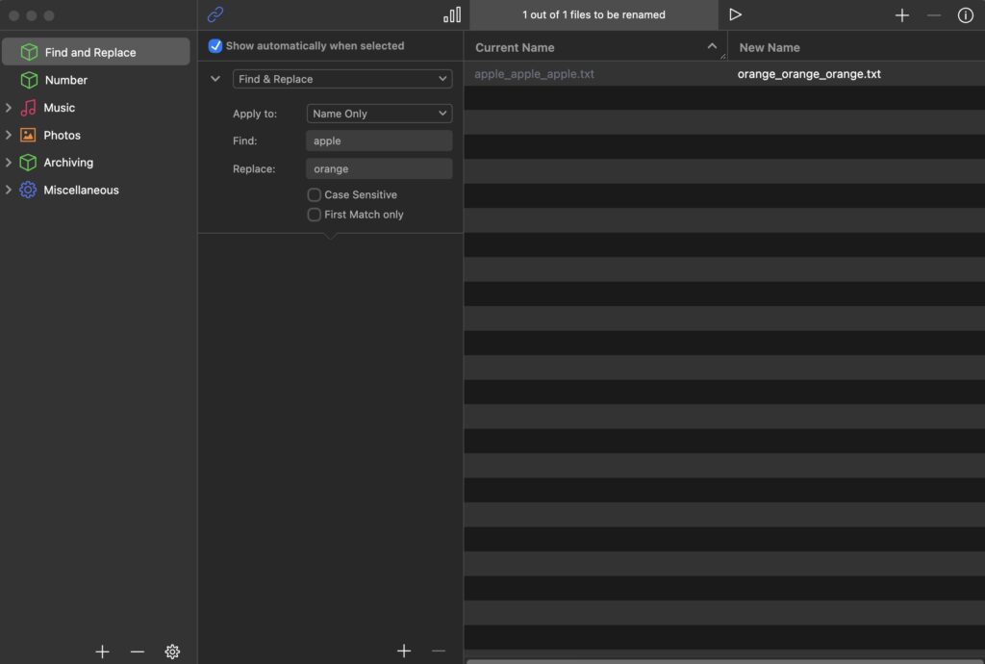Select the Number preset in sidebar
This screenshot has height=664, width=985.
66,80
